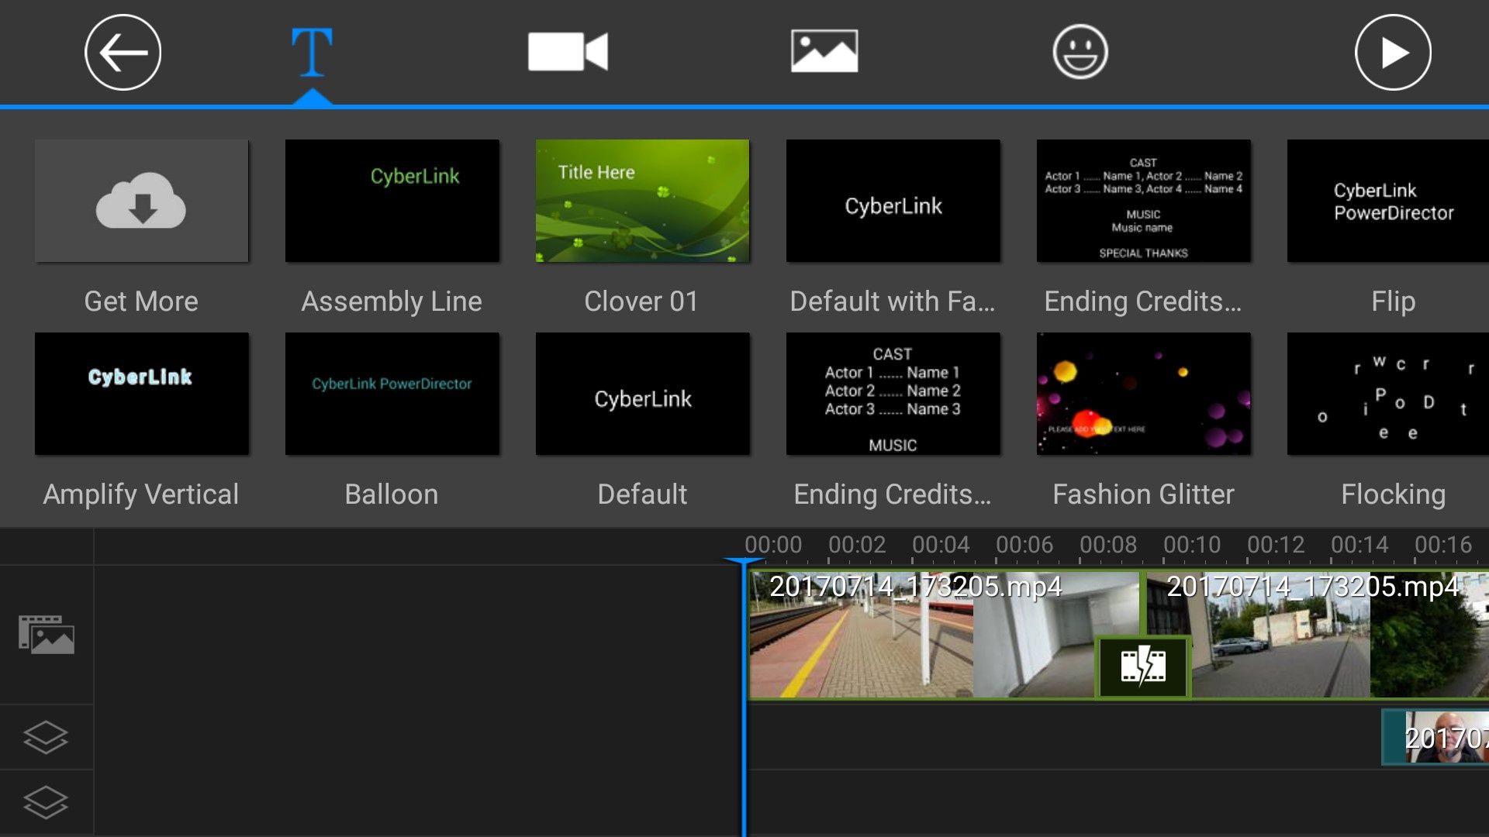The height and width of the screenshot is (837, 1489).
Task: Click the 00:02 mark on the timeline ruler
Action: coord(857,545)
